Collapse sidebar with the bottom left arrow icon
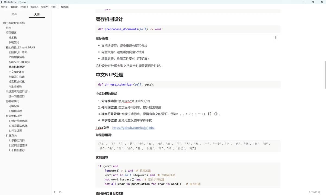The image size is (326, 195). pyautogui.click(x=54, y=192)
